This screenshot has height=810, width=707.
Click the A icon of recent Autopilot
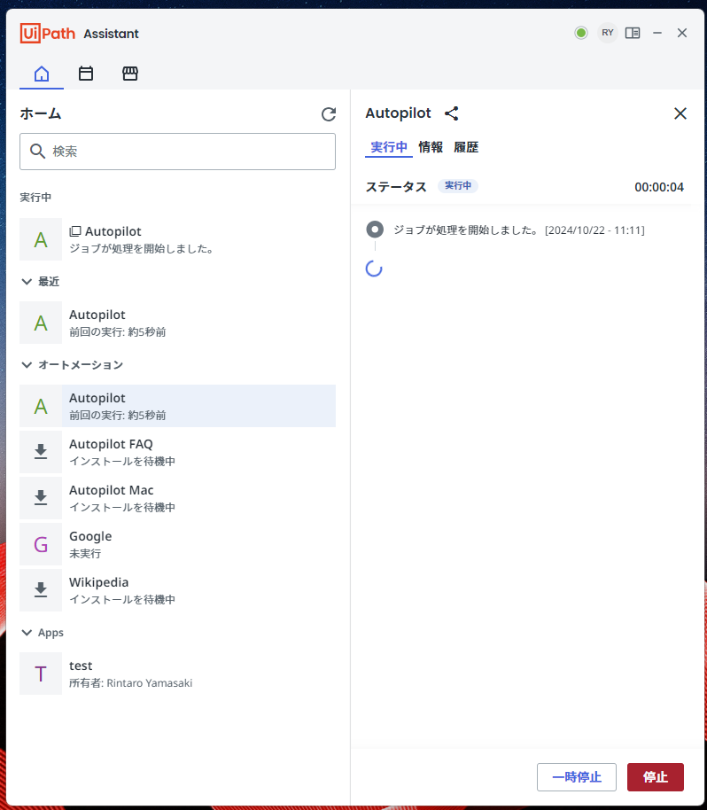[x=41, y=323]
